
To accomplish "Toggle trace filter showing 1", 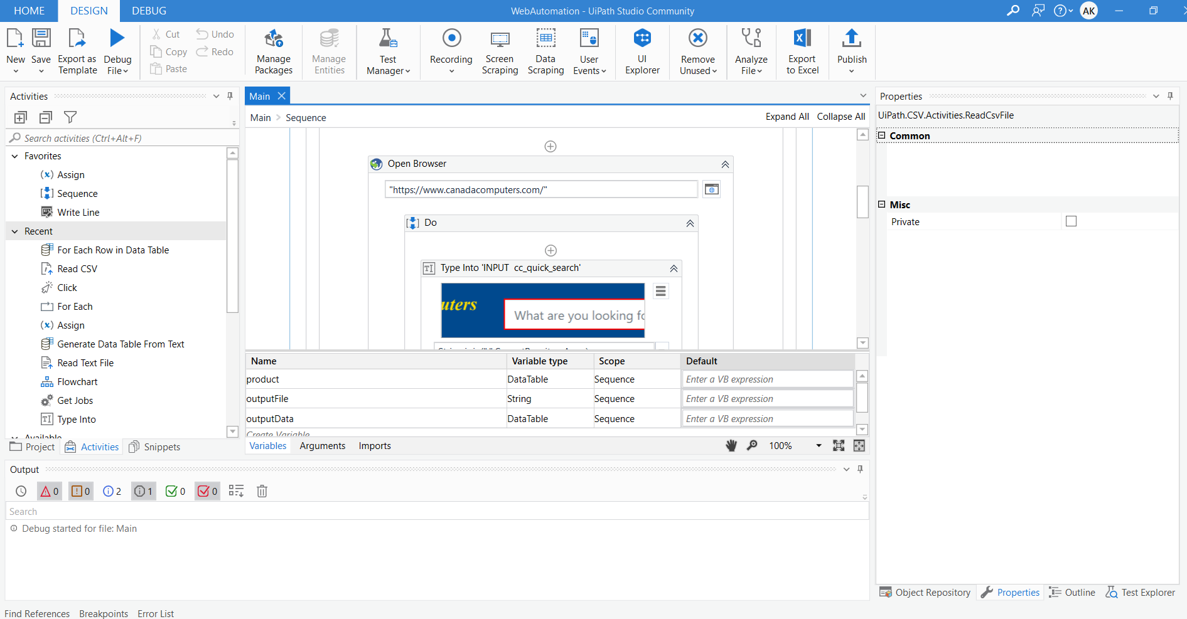I will 144,491.
